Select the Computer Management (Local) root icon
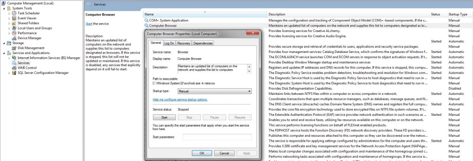The width and height of the screenshot is (473, 161). 4,3
